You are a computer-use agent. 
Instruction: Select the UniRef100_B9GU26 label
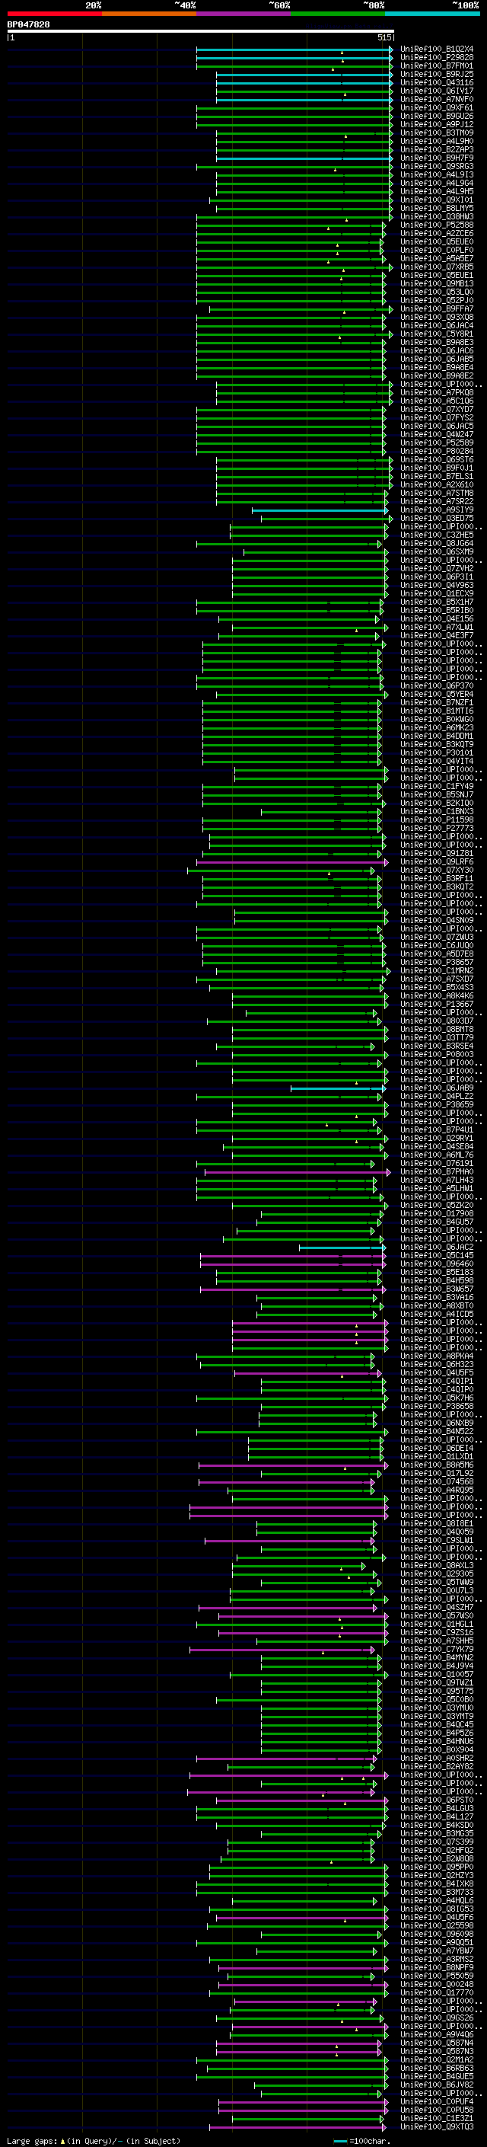437,116
